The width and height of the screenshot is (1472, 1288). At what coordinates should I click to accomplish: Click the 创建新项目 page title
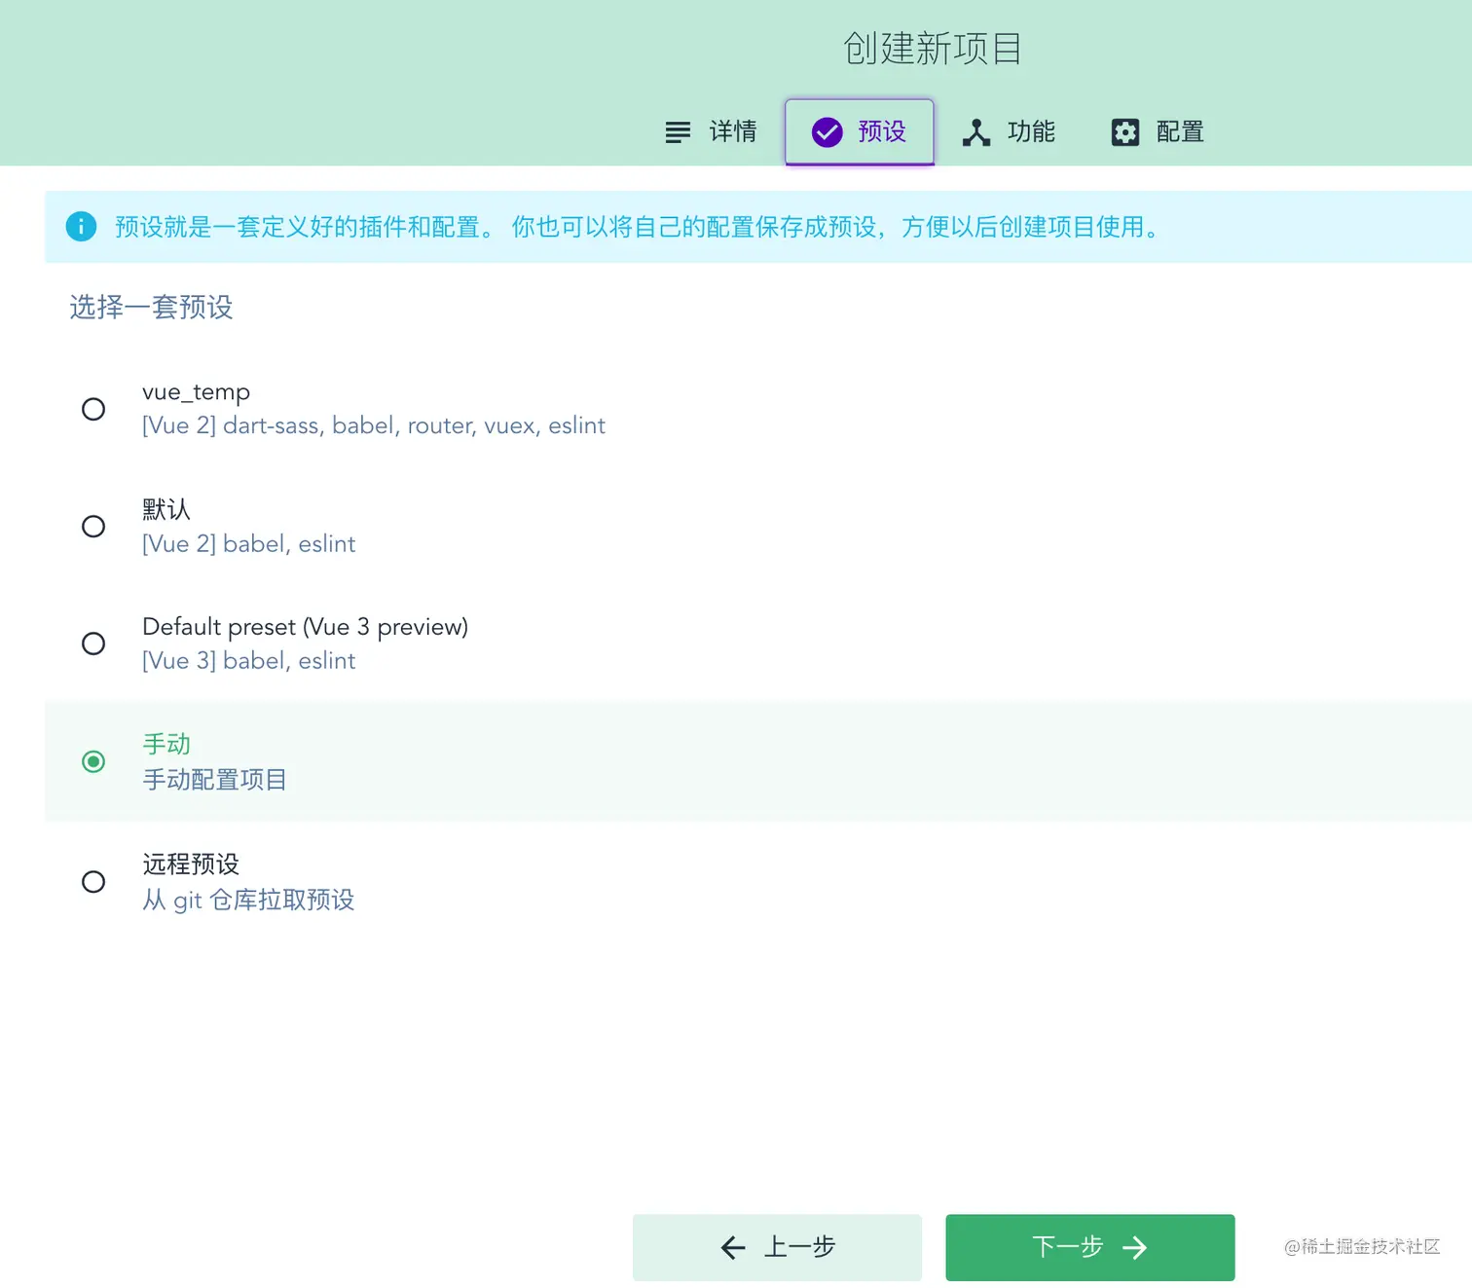pyautogui.click(x=933, y=49)
